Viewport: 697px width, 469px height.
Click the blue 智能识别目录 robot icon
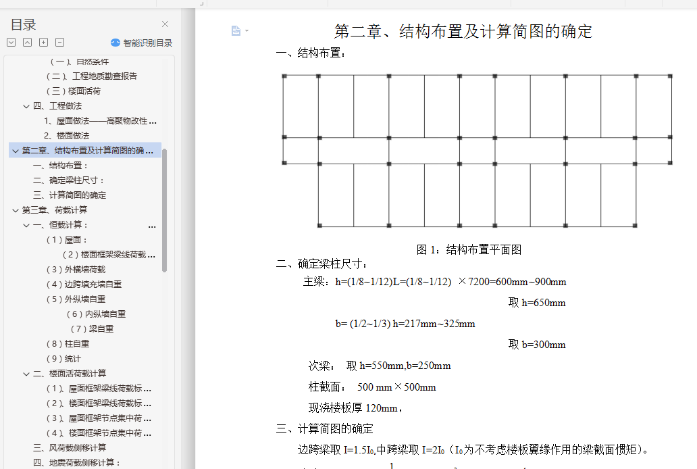point(115,43)
